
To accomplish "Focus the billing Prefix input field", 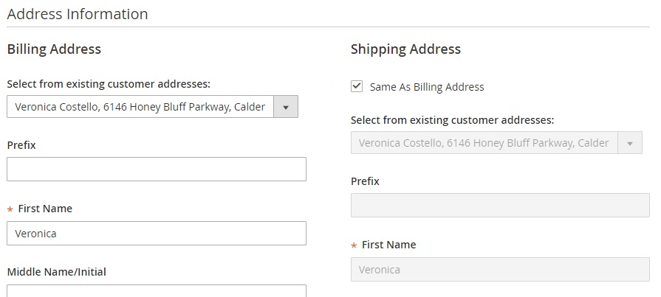I will pos(157,169).
